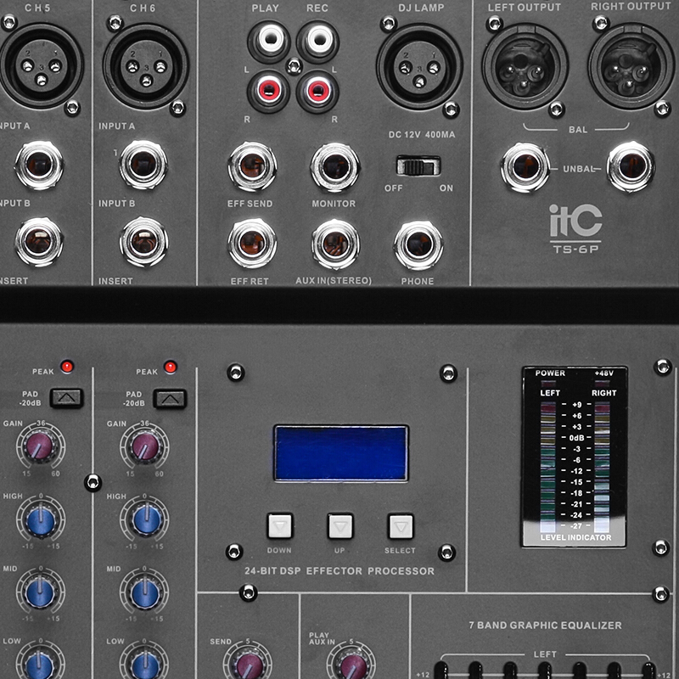679x679 pixels.
Task: Click the blue DSP LCD display
Action: [x=341, y=453]
